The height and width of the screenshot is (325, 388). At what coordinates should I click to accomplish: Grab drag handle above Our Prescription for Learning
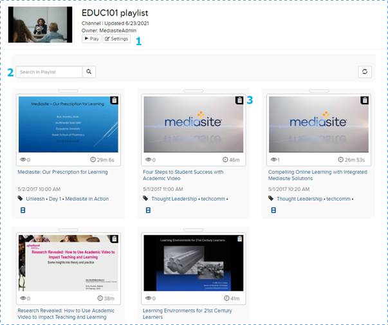68,91
